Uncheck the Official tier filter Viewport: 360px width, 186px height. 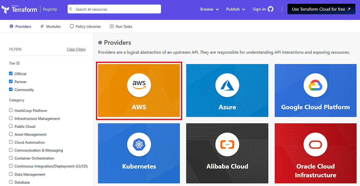(10, 73)
